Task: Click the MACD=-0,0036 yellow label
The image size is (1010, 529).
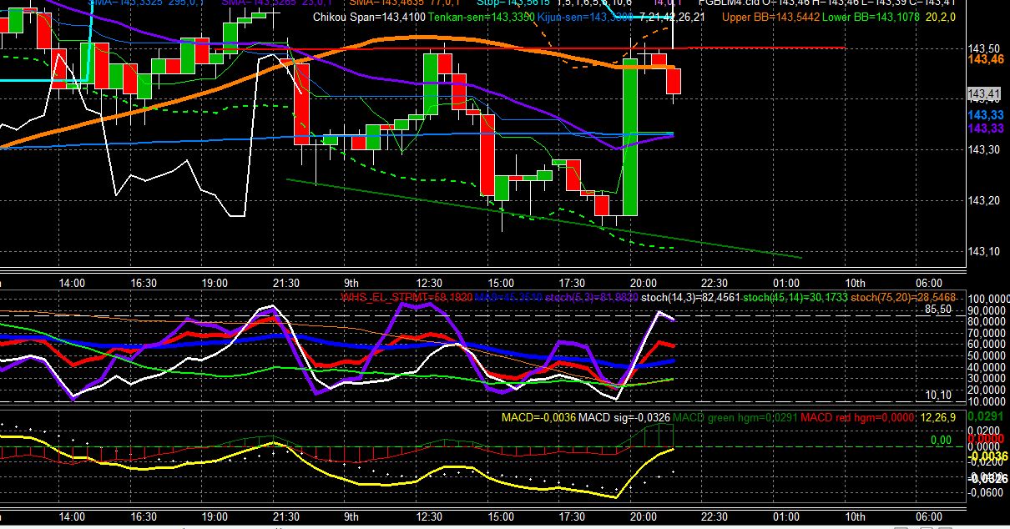Action: pyautogui.click(x=538, y=416)
